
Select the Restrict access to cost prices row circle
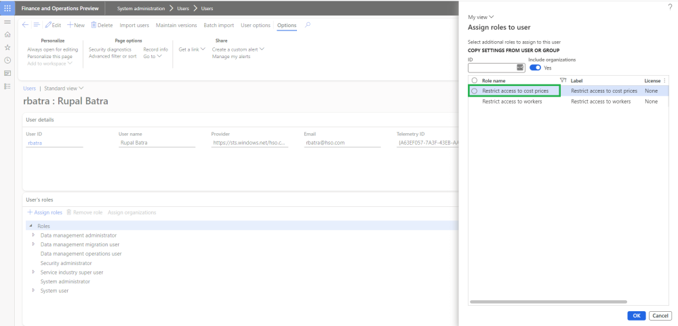point(475,91)
